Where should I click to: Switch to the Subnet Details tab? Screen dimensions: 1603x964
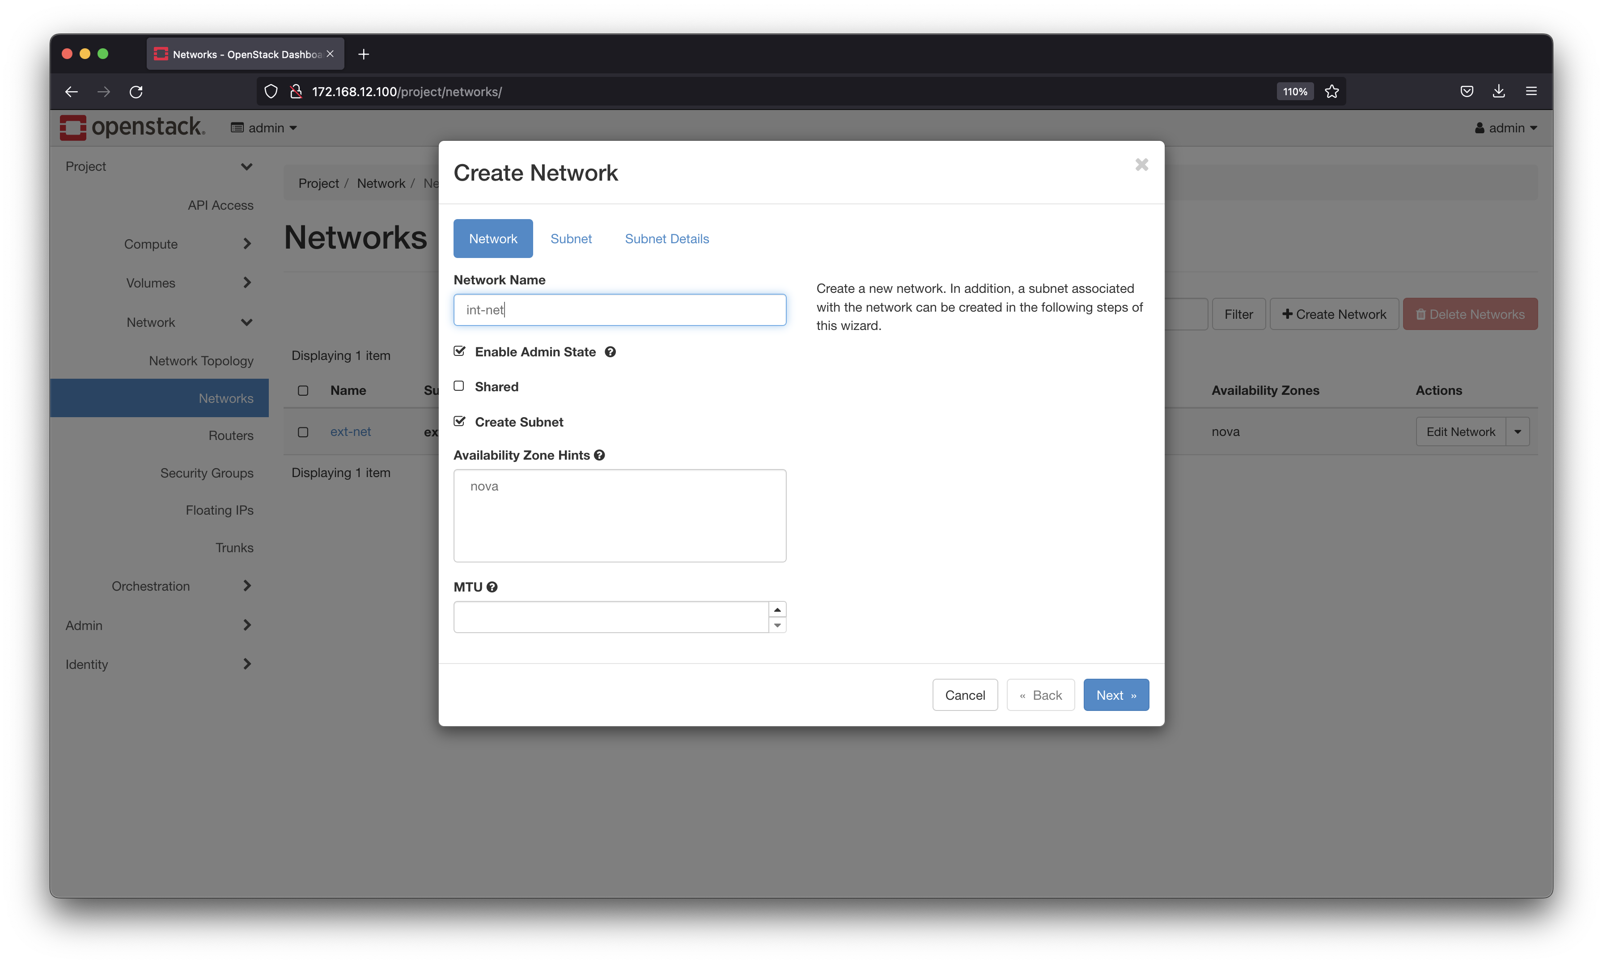[x=667, y=238]
